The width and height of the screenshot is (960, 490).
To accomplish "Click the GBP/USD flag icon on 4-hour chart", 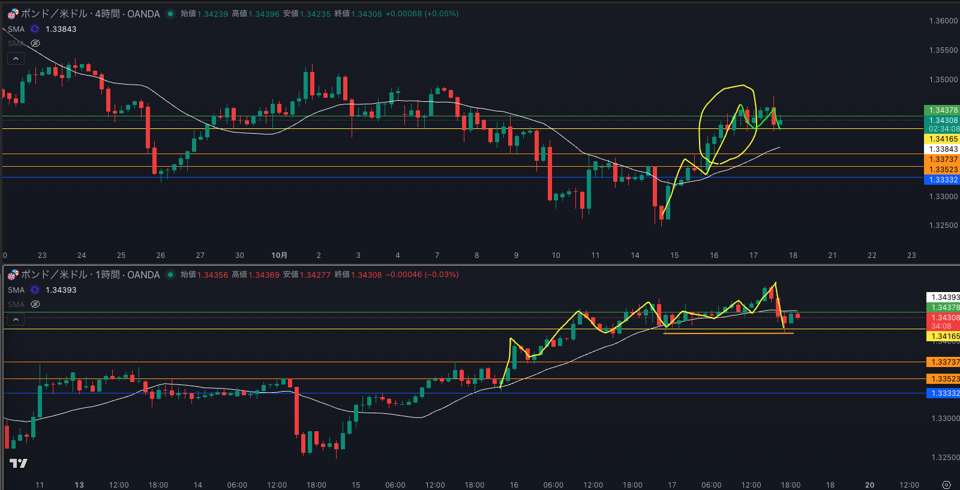I will click(13, 14).
